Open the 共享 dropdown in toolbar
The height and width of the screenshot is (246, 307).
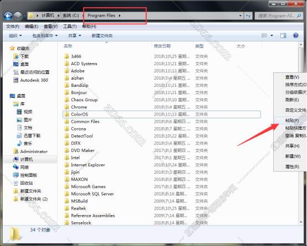pos(74,35)
